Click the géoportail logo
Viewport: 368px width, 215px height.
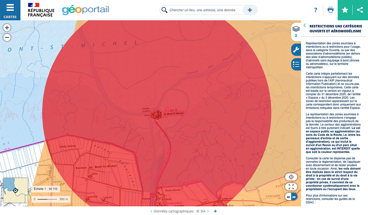click(85, 10)
